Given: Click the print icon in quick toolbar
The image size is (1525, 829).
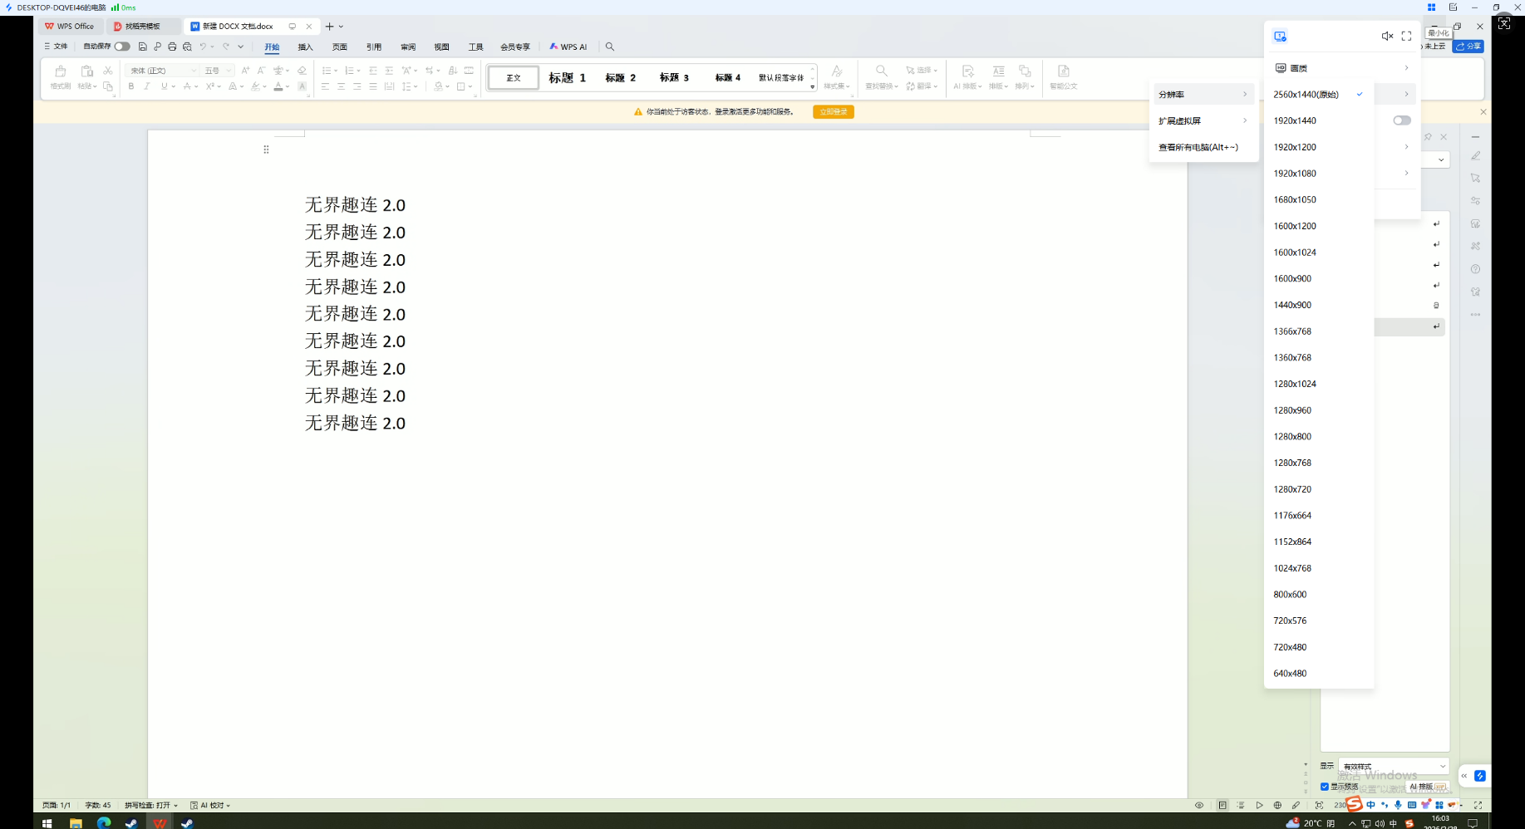Looking at the screenshot, I should 172,47.
